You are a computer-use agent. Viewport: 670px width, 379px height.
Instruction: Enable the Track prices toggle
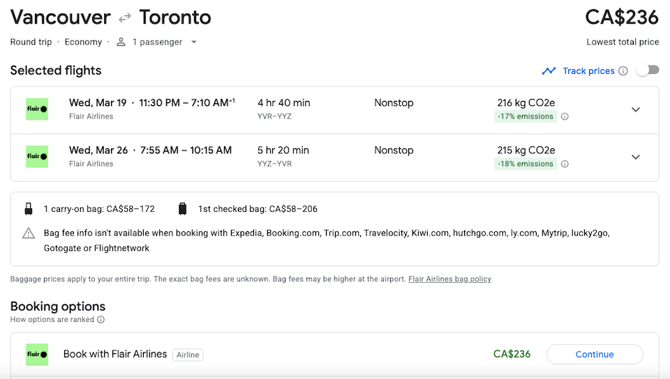pos(648,70)
